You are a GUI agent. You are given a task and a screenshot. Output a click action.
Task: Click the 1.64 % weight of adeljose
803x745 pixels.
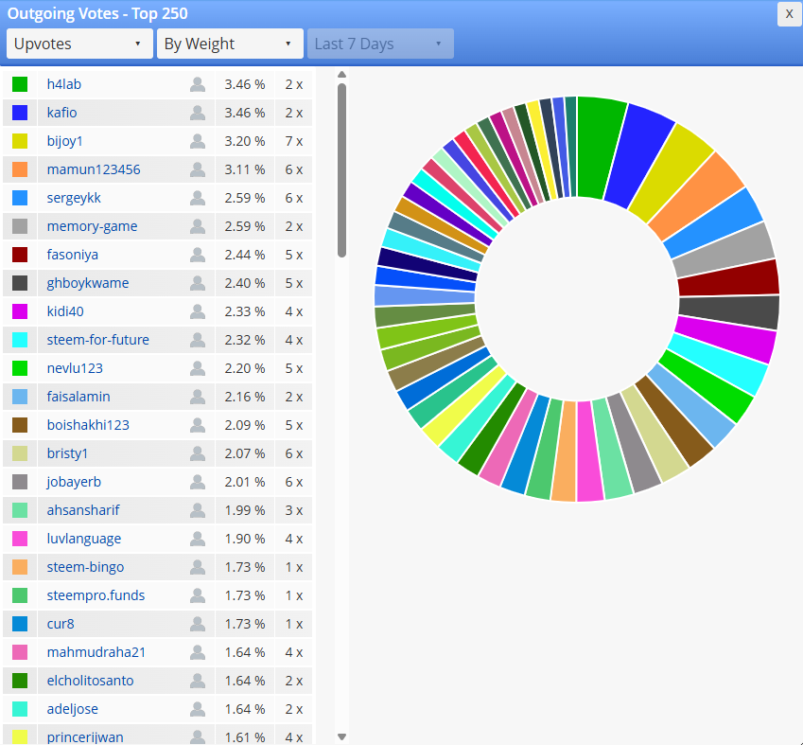coord(245,709)
